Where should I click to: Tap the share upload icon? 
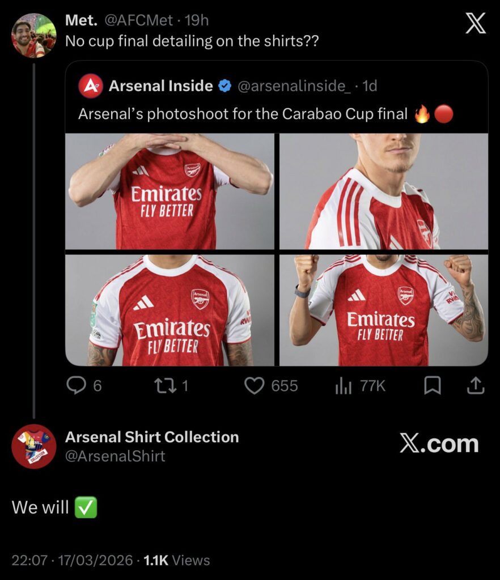(x=475, y=386)
